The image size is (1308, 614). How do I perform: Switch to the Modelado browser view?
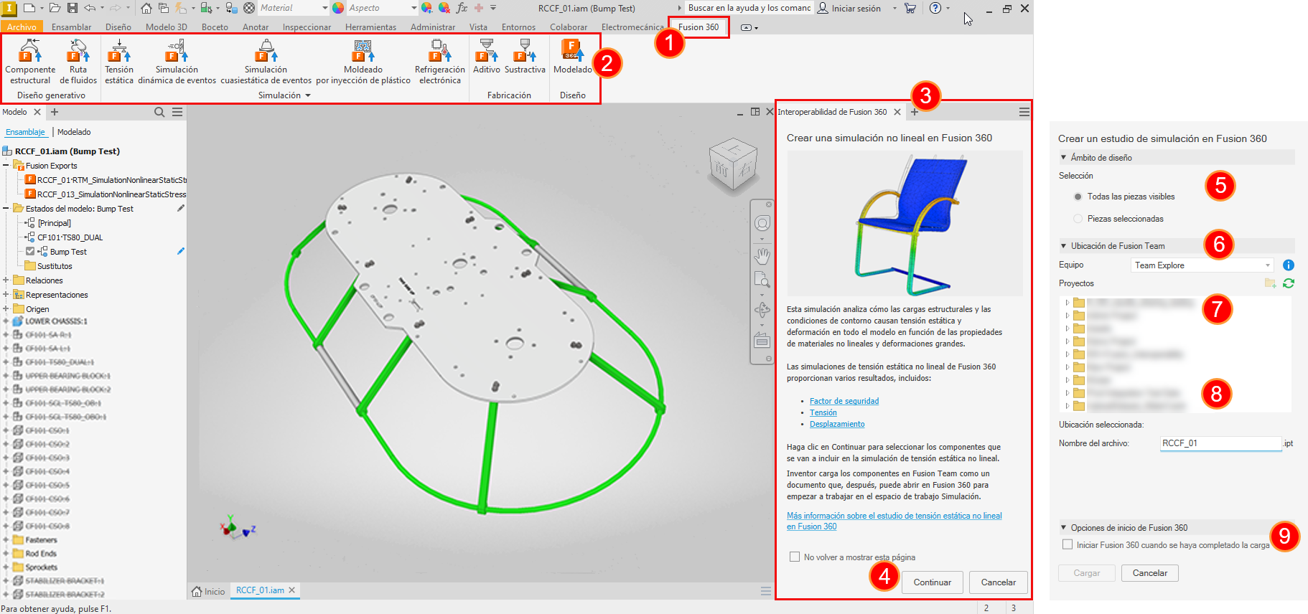tap(74, 132)
